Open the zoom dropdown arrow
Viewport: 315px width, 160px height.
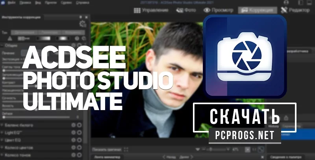point(198,149)
